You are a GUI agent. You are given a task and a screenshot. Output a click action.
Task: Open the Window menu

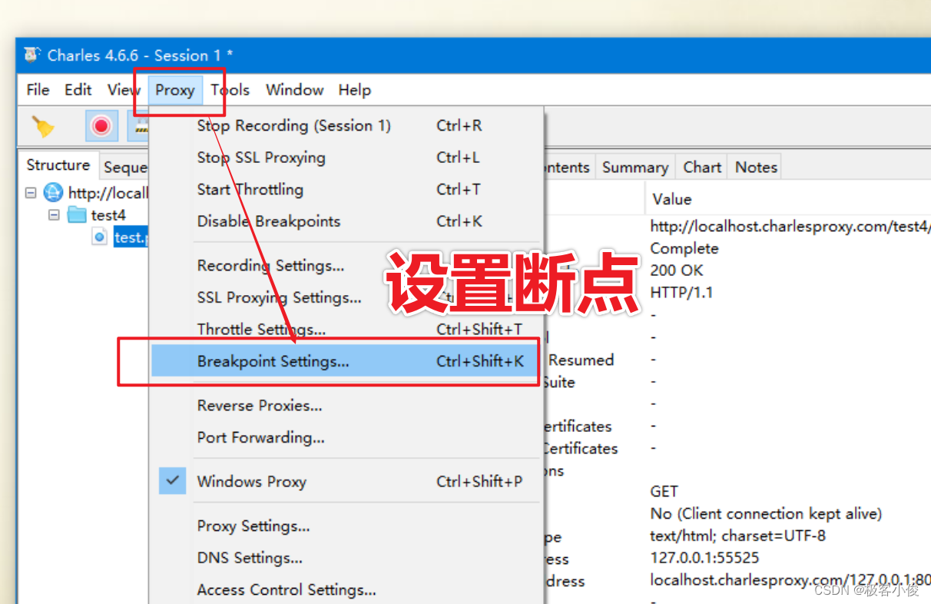(x=295, y=90)
